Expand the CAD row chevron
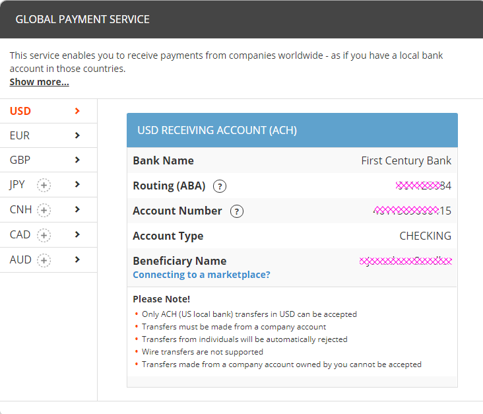This screenshot has width=483, height=414. tap(77, 234)
